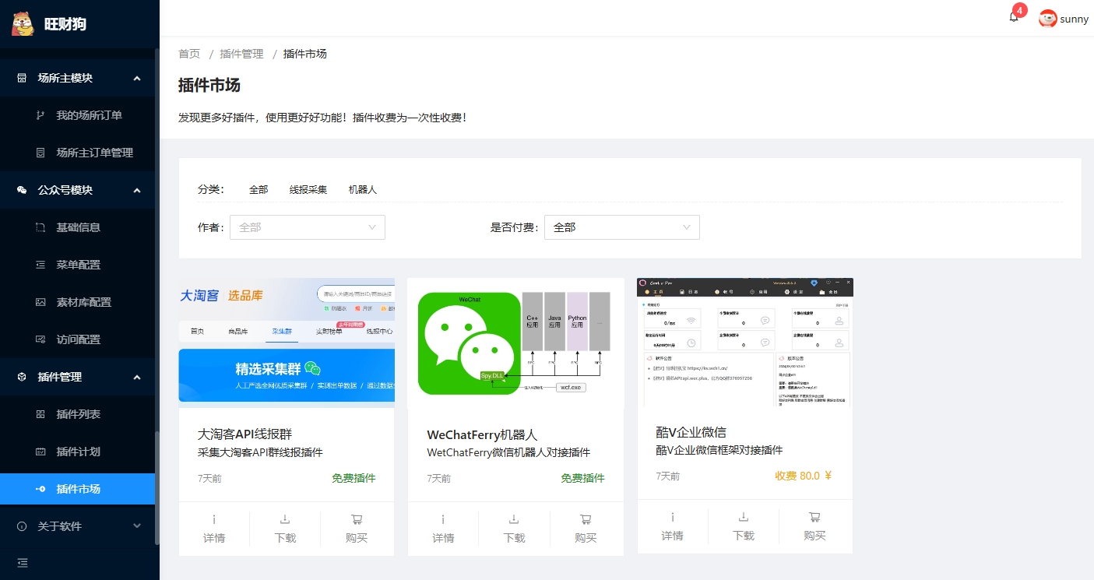The image size is (1094, 580).
Task: Open the 作者 dropdown
Action: (307, 227)
